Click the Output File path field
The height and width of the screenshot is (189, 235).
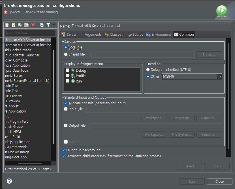(x=155, y=126)
